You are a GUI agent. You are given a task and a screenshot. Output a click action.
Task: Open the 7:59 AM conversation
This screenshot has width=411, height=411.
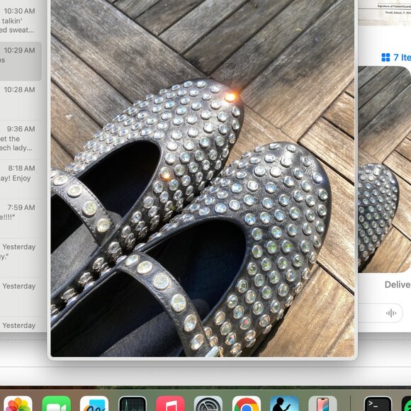point(21,218)
